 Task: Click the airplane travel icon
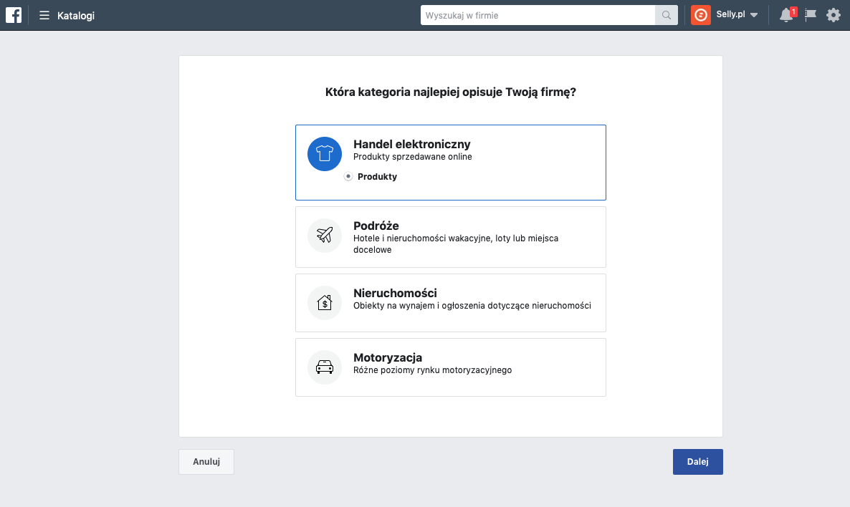click(325, 236)
